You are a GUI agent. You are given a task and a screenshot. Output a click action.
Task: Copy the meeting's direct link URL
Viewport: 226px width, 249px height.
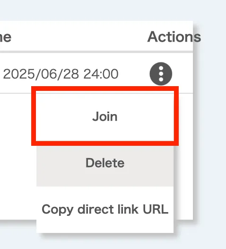105,209
